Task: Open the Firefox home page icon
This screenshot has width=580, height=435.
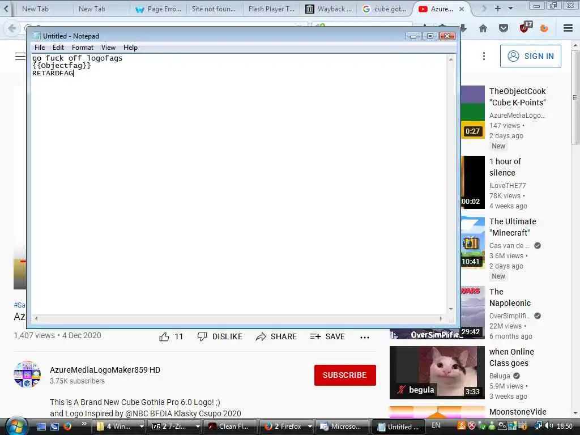Action: (x=483, y=28)
